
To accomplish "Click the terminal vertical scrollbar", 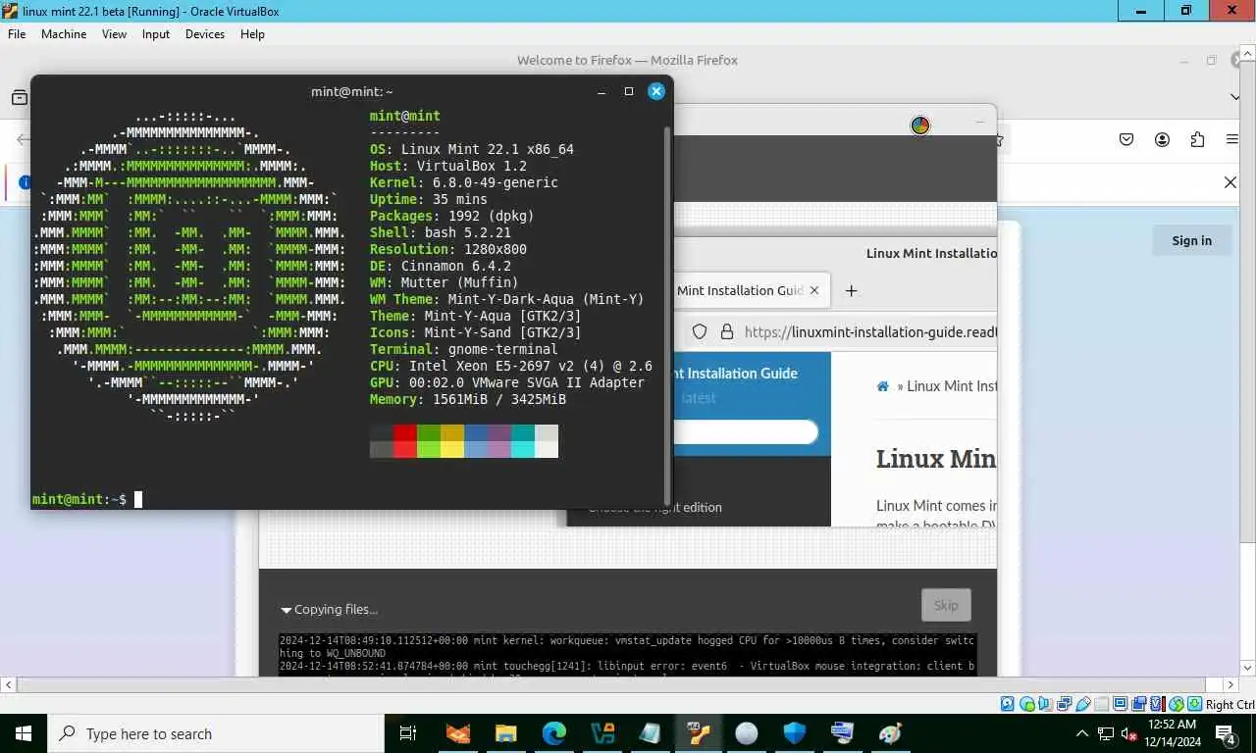I will click(x=668, y=314).
